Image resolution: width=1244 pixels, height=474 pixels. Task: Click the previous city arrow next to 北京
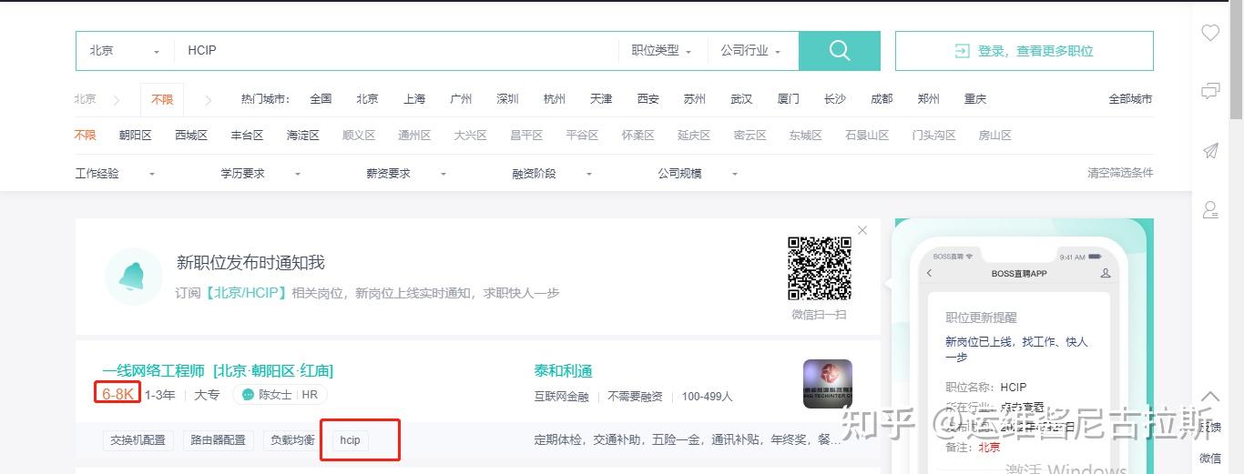click(x=117, y=99)
